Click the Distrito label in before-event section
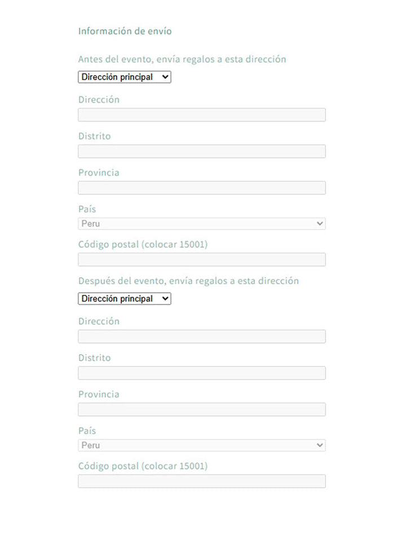Image resolution: width=419 pixels, height=534 pixels. click(94, 136)
